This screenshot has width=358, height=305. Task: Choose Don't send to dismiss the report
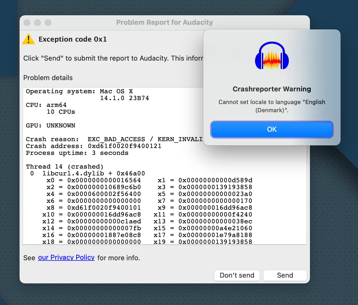[237, 275]
